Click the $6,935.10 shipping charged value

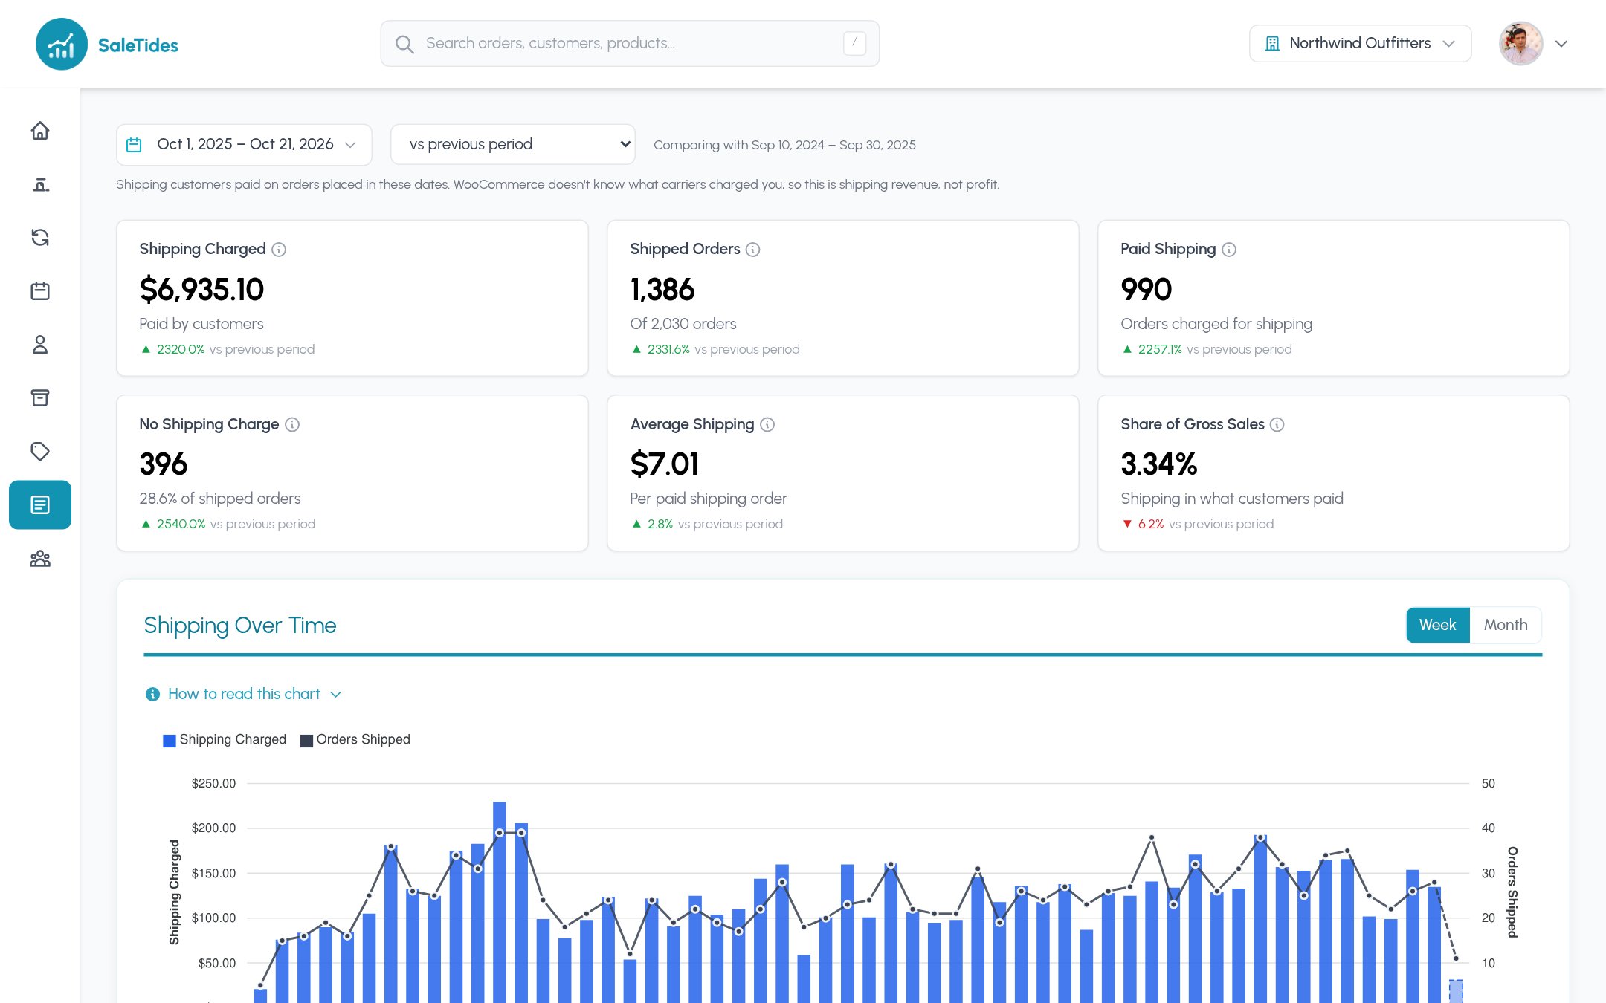tap(201, 290)
